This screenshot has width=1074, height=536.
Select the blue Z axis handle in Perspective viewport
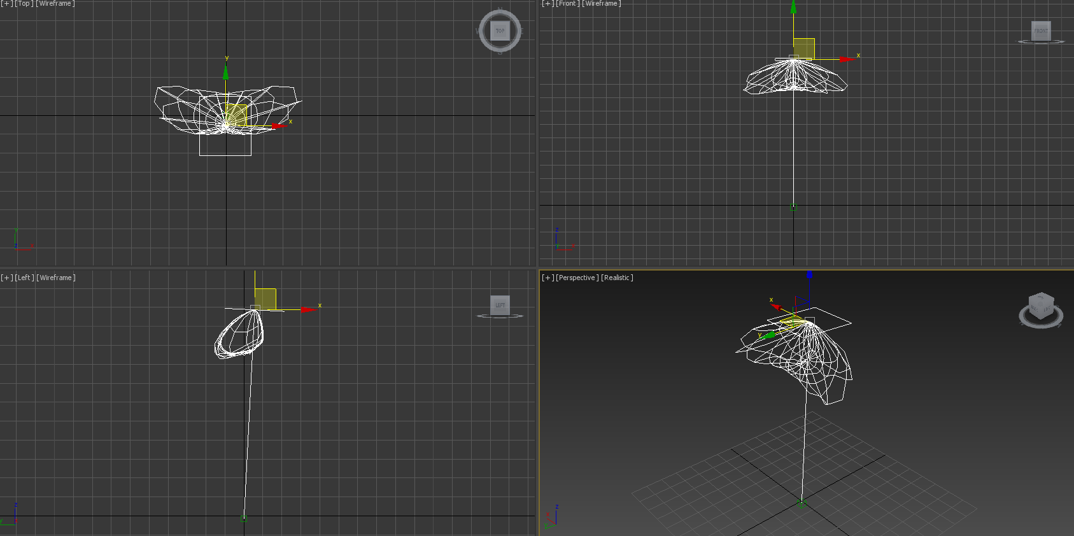pyautogui.click(x=809, y=275)
